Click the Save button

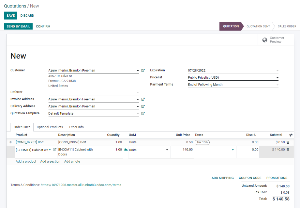click(10, 16)
